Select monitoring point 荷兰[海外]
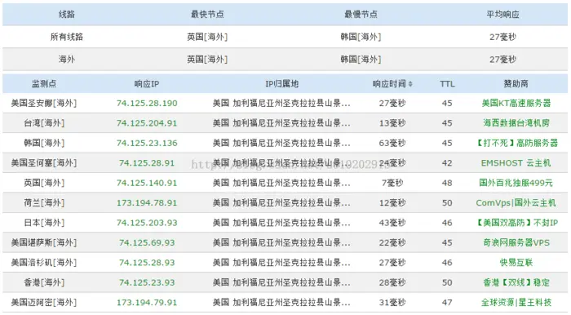This screenshot has width=571, height=315. point(44,203)
